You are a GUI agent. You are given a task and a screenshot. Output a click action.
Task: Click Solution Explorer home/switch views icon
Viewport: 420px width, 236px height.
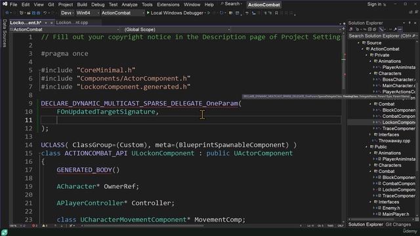[350, 29]
